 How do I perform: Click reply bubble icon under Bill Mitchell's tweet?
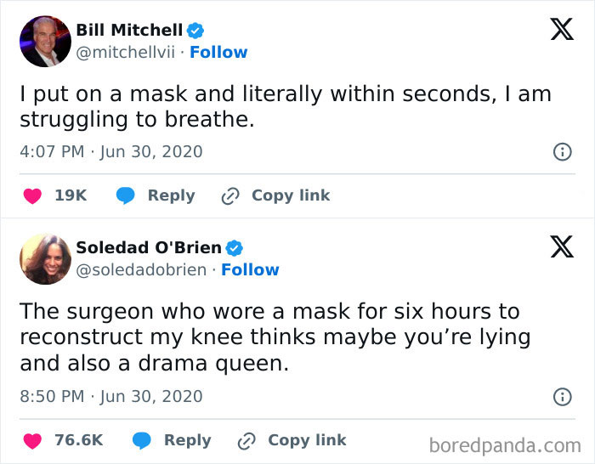click(126, 195)
